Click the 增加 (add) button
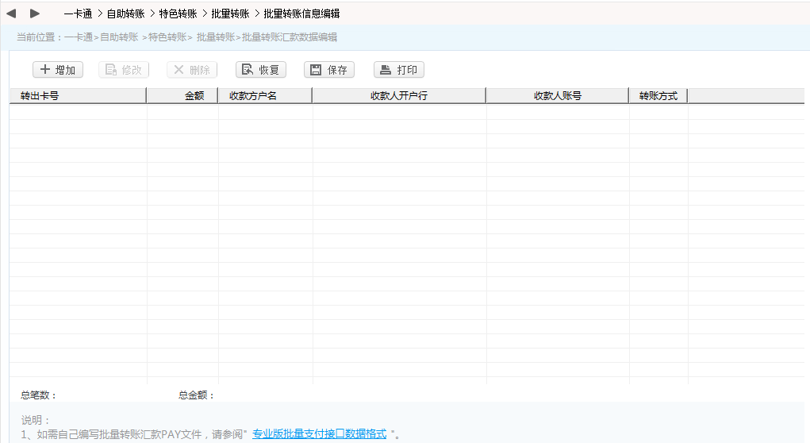The height and width of the screenshot is (443, 810). click(58, 70)
